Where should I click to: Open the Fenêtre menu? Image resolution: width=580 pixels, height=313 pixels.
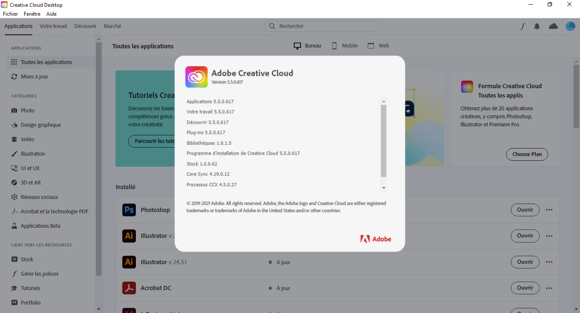(32, 14)
